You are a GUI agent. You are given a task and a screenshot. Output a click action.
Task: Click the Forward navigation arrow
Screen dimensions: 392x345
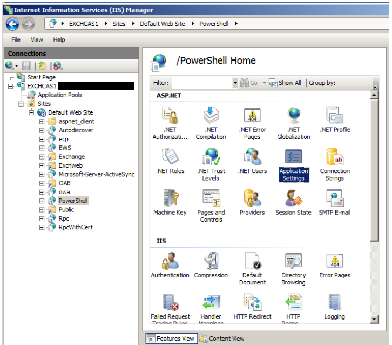(x=28, y=24)
